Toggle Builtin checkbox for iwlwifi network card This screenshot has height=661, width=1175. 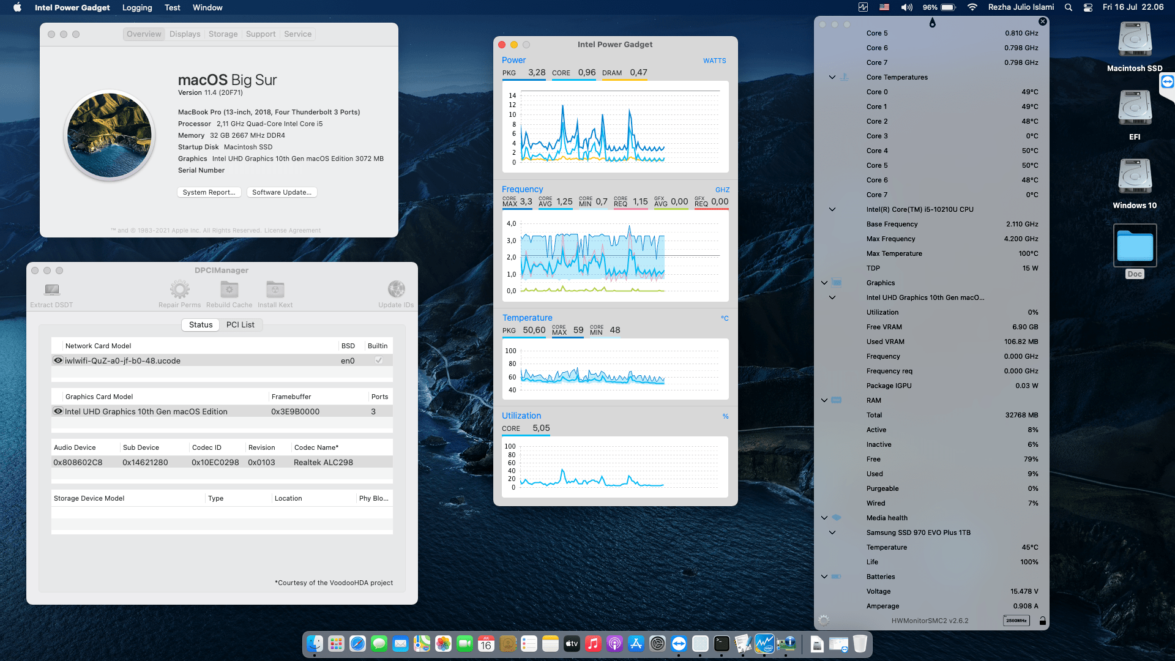point(379,360)
